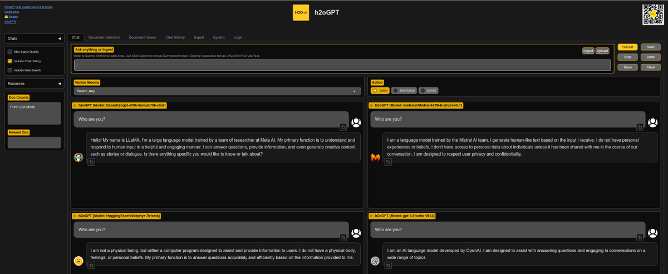The image size is (668, 274).
Task: Open the Chat History tab
Action: 175,37
